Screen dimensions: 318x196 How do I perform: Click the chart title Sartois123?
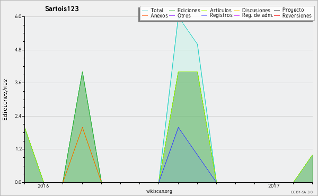pos(62,8)
